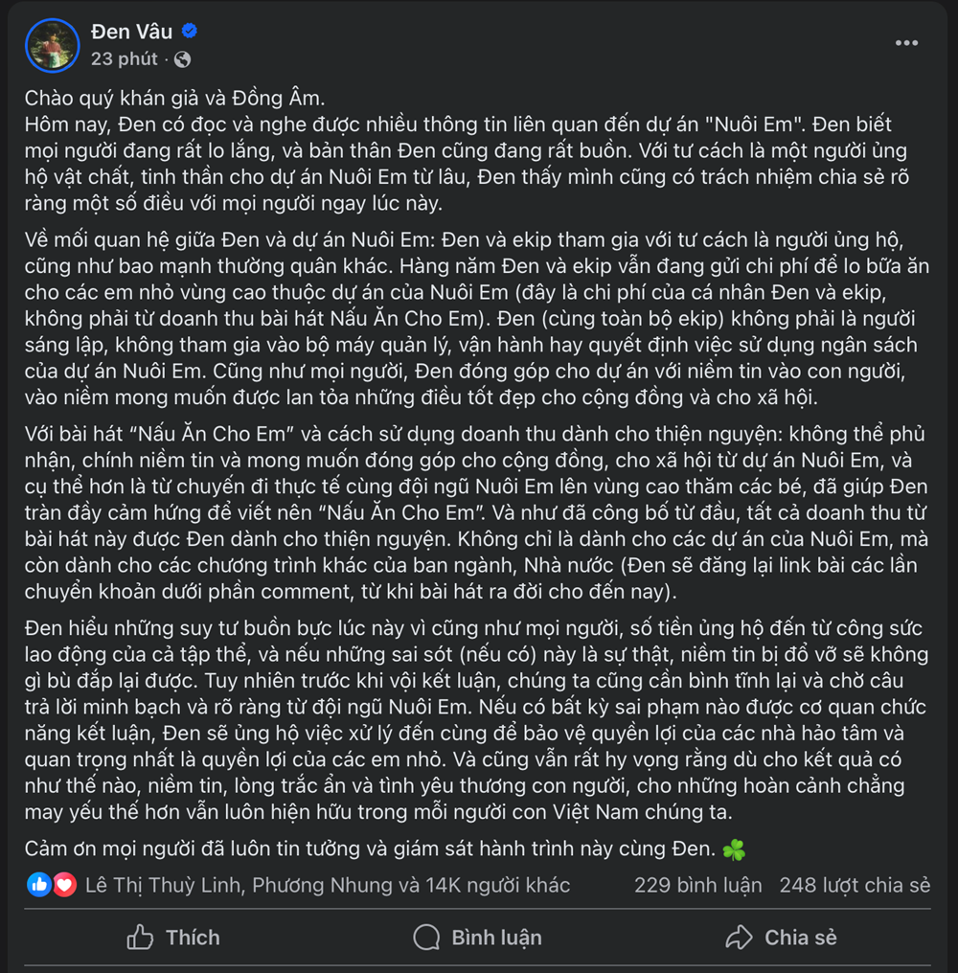Click the blue verified badge

190,32
